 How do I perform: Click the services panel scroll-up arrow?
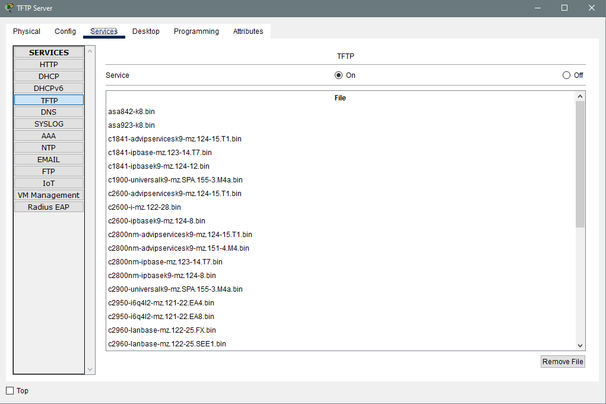tap(90, 50)
